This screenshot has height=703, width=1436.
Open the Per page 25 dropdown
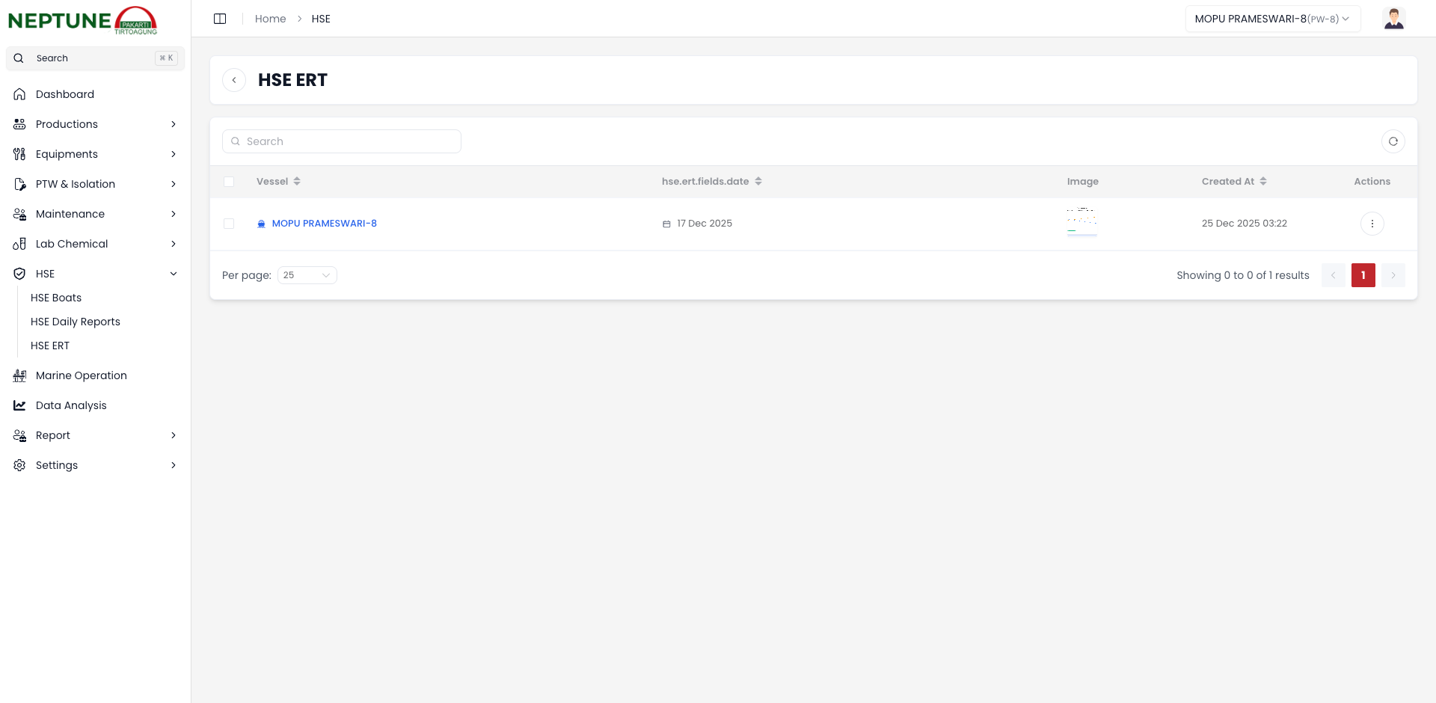pyautogui.click(x=307, y=275)
